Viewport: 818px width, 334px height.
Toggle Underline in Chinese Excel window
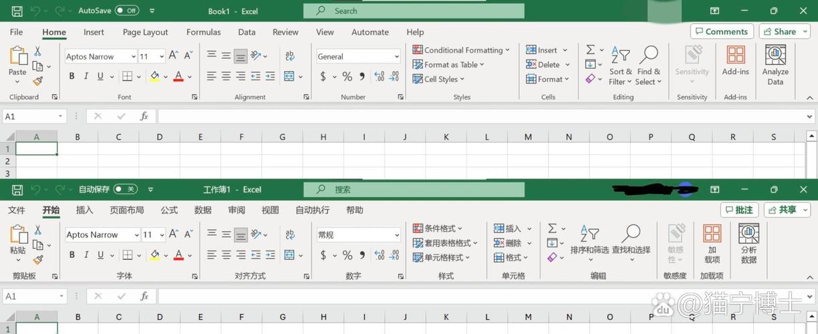[x=100, y=255]
